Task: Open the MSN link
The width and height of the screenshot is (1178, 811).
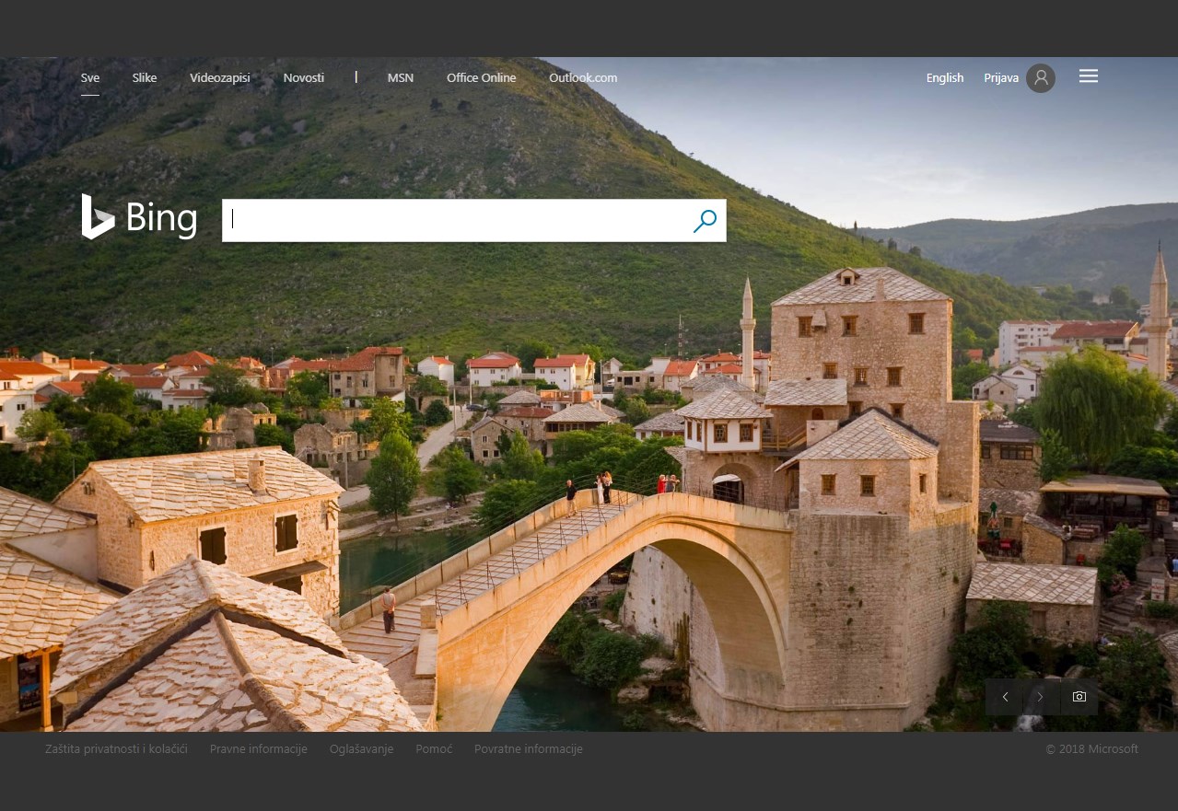Action: pos(401,78)
